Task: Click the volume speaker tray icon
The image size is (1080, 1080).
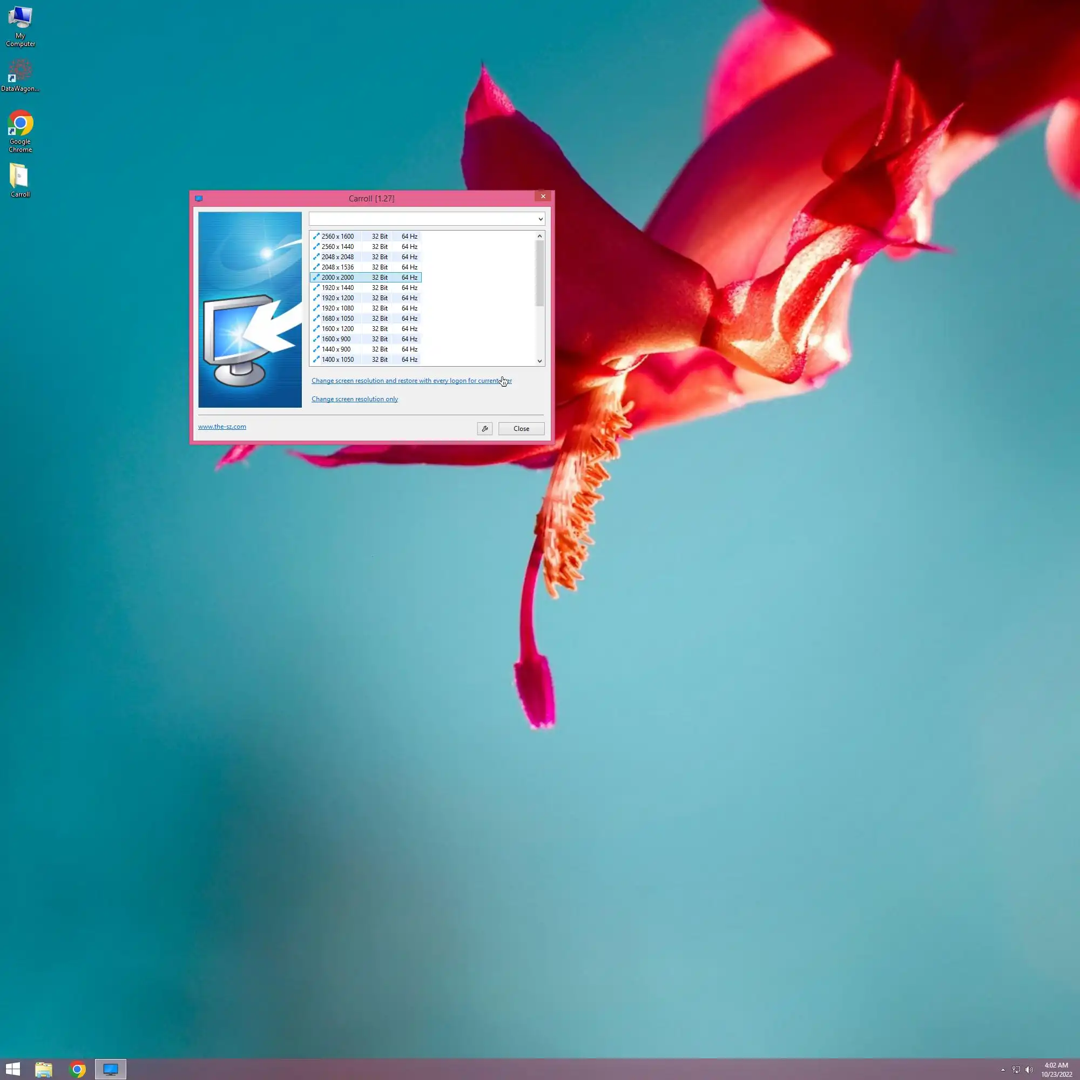Action: pos(1029,1070)
